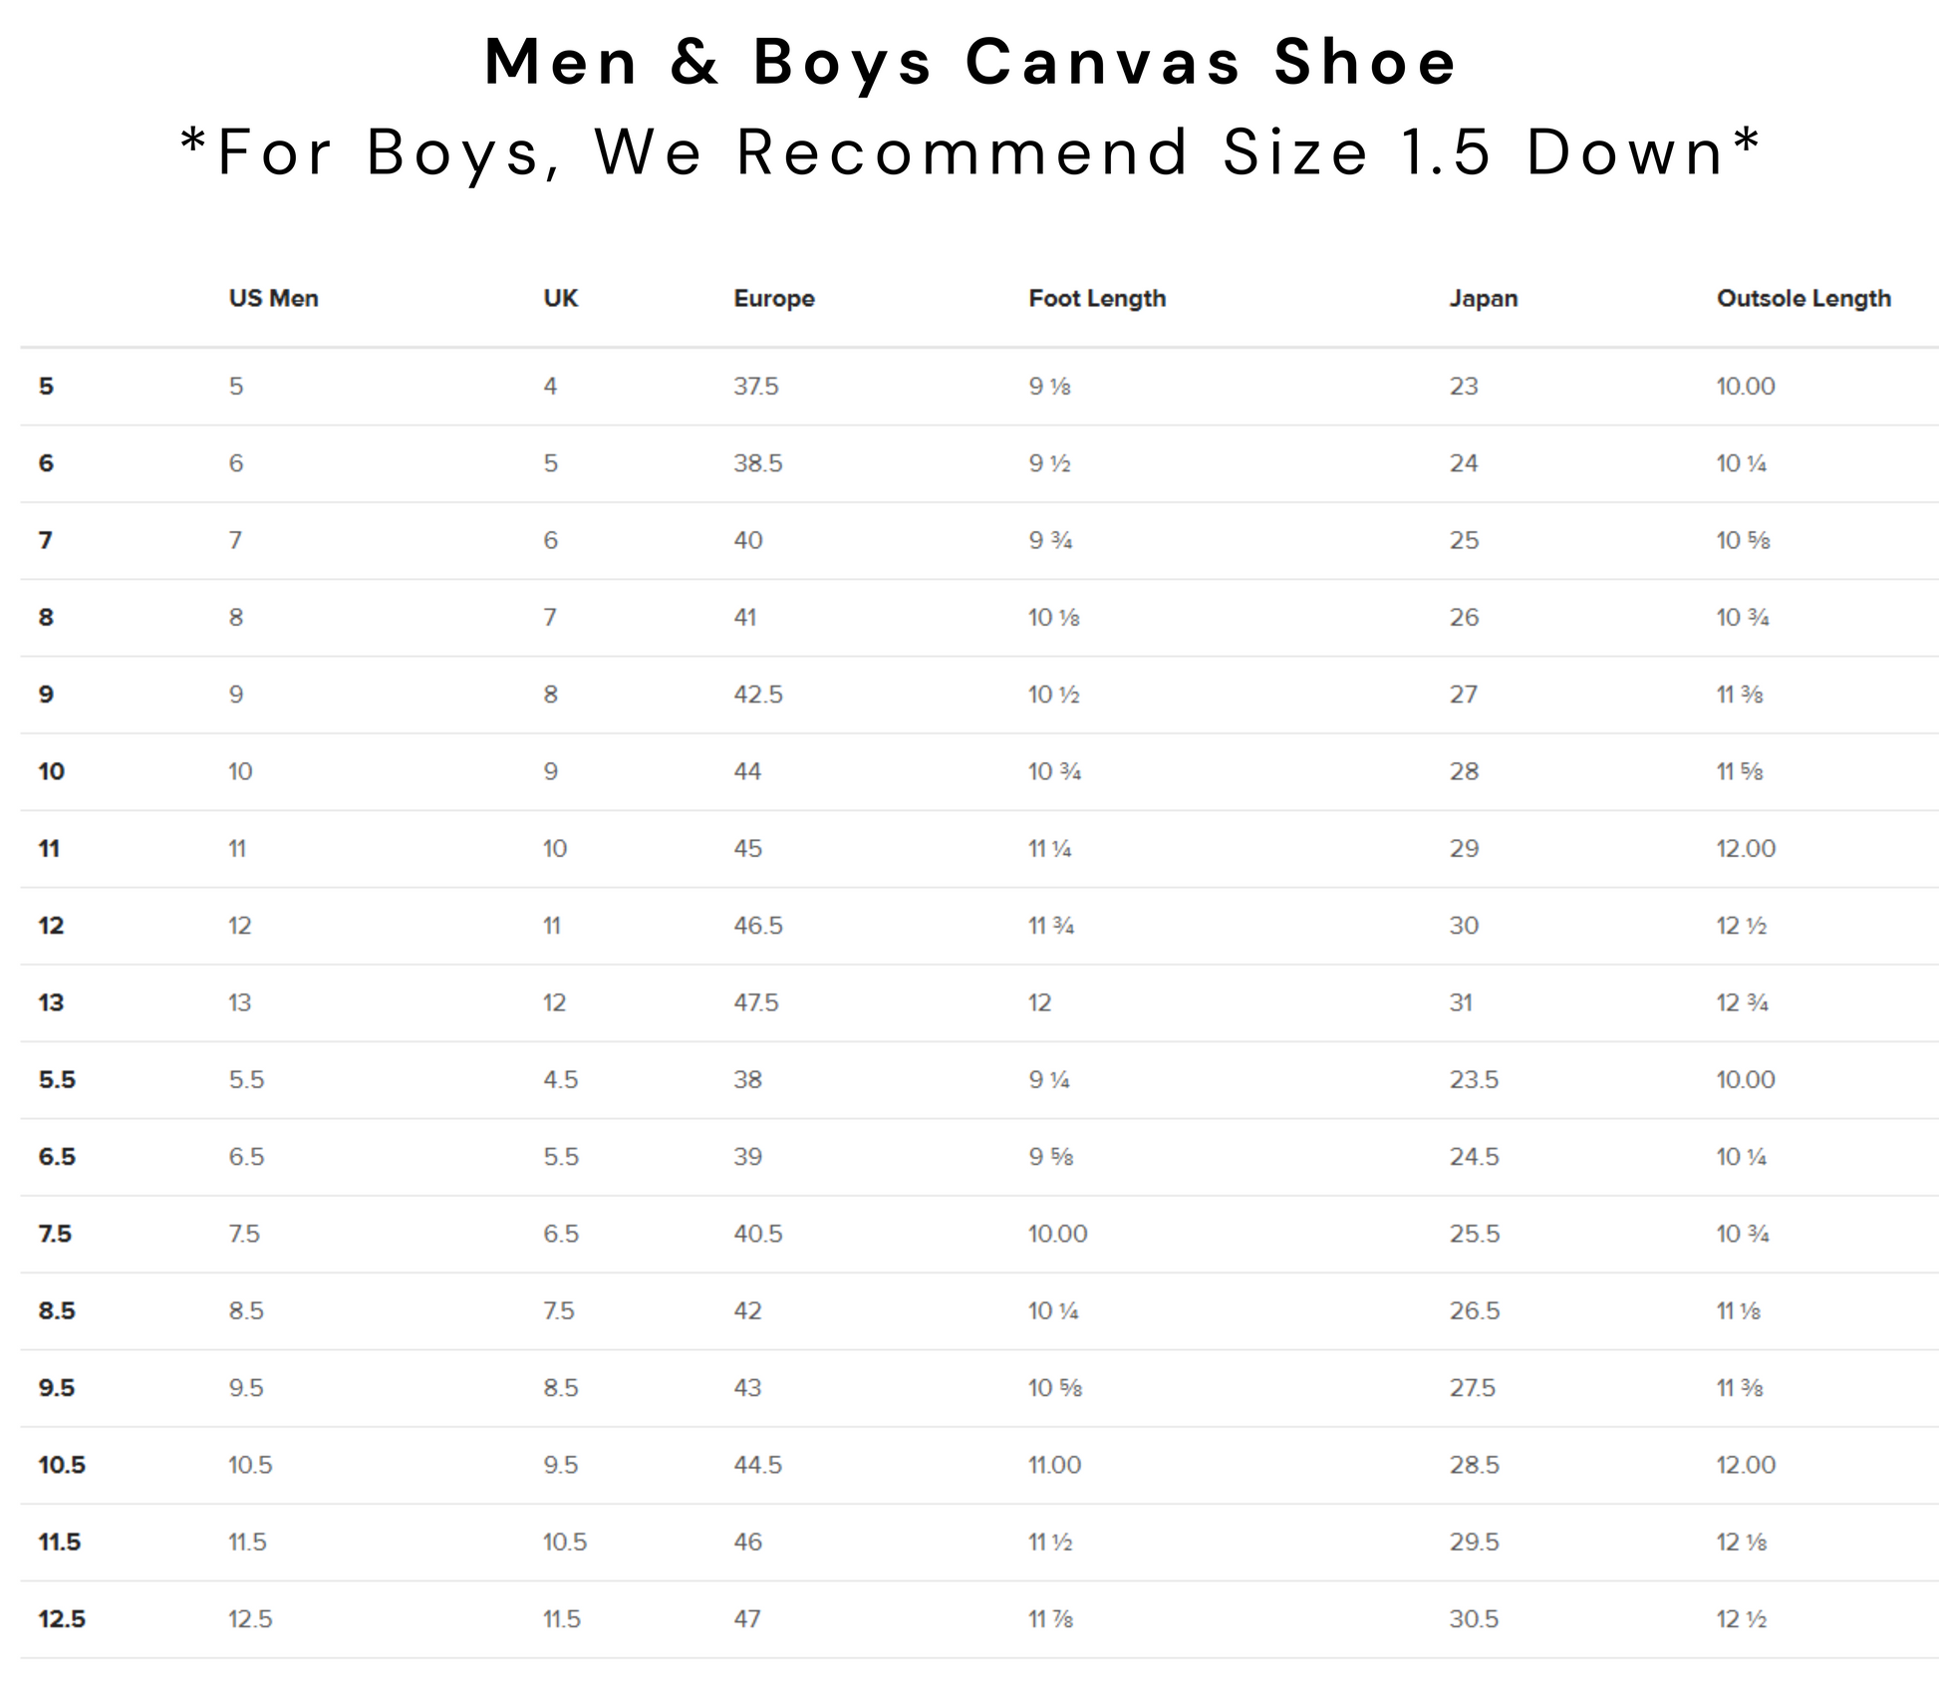Select the bold size 10.5 row label

(x=62, y=1465)
